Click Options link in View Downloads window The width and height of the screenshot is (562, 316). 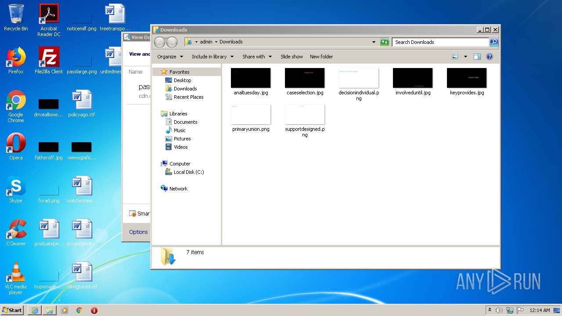tap(138, 232)
